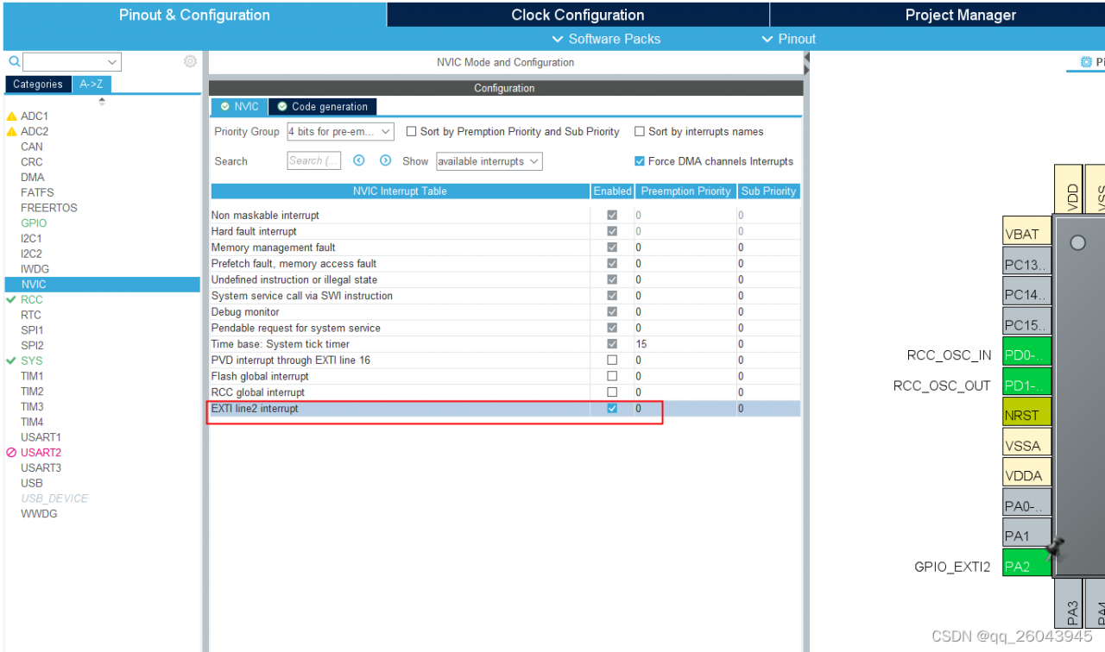Screen dimensions: 1105x652
Task: Select SPI1 in the peripheral list
Action: tap(32, 330)
